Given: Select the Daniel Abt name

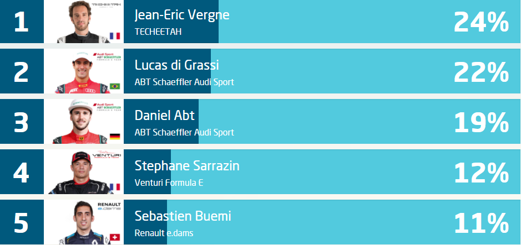Looking at the screenshot, I should (x=164, y=116).
